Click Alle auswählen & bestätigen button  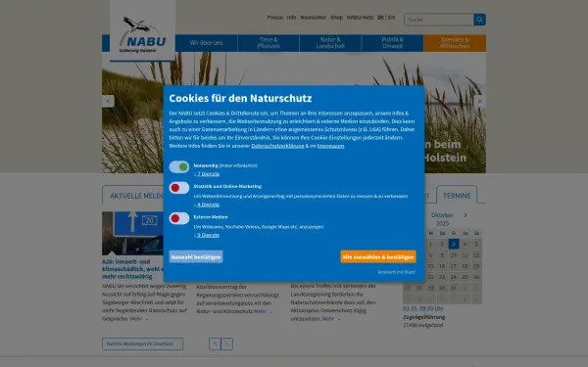[378, 256]
